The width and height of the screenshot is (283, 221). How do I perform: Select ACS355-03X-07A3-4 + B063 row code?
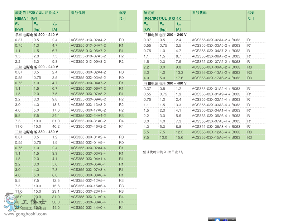(x=216, y=121)
